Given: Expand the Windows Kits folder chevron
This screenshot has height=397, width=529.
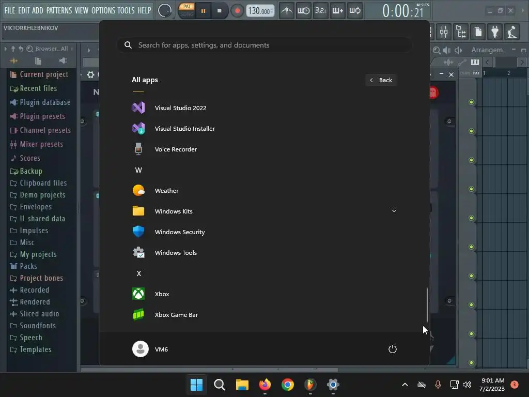Looking at the screenshot, I should pos(394,211).
